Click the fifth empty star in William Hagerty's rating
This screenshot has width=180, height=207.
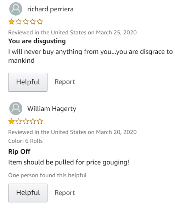pyautogui.click(x=40, y=121)
